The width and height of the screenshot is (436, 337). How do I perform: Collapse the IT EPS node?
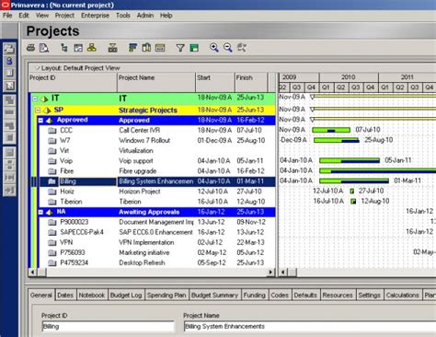click(x=35, y=99)
